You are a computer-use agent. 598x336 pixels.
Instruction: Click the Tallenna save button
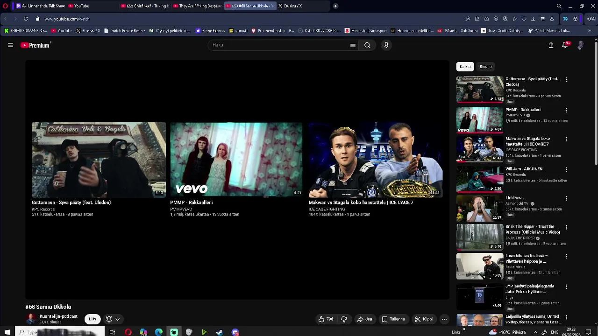[x=393, y=319]
